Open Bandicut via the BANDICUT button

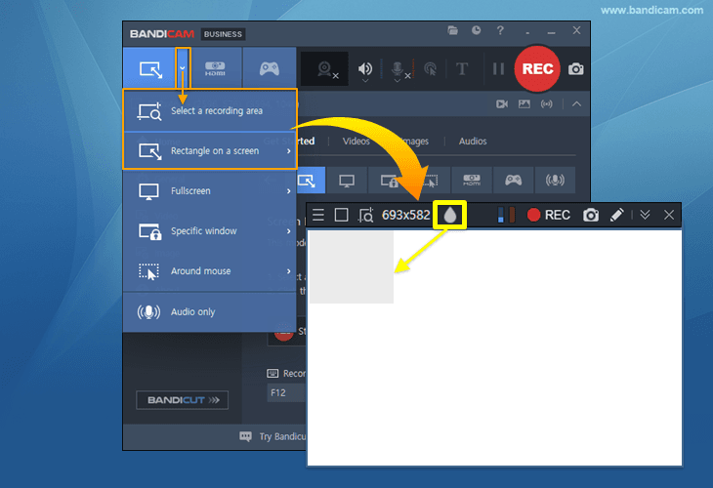tap(182, 400)
